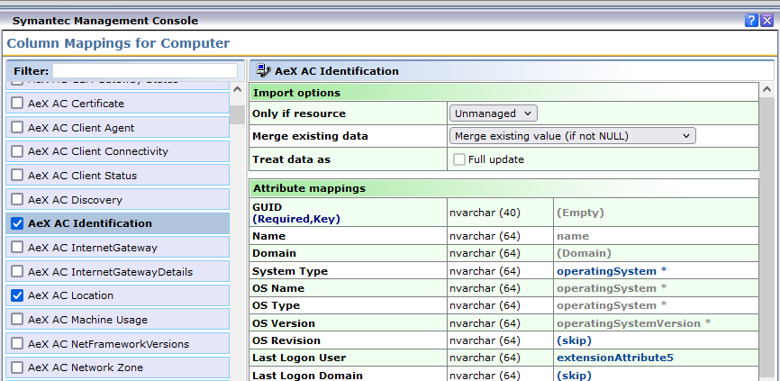Check the AeX AC NetFrameworkVersions checkbox
This screenshot has width=780, height=381.
(17, 344)
